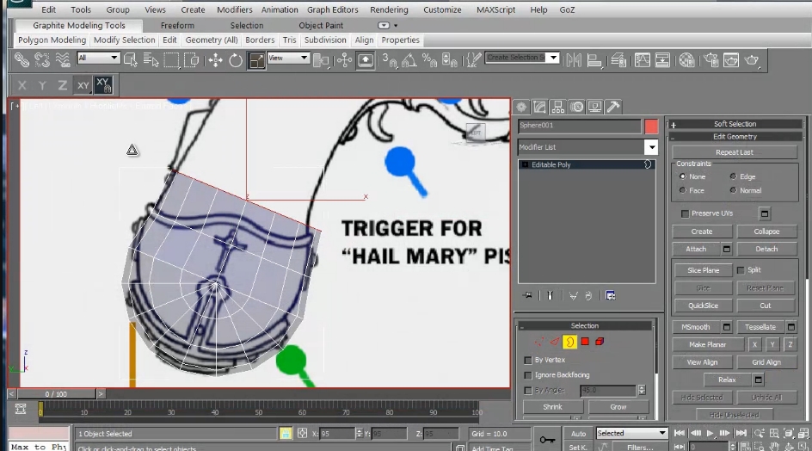
Task: Select the Normal constraint radio button
Action: click(x=733, y=190)
